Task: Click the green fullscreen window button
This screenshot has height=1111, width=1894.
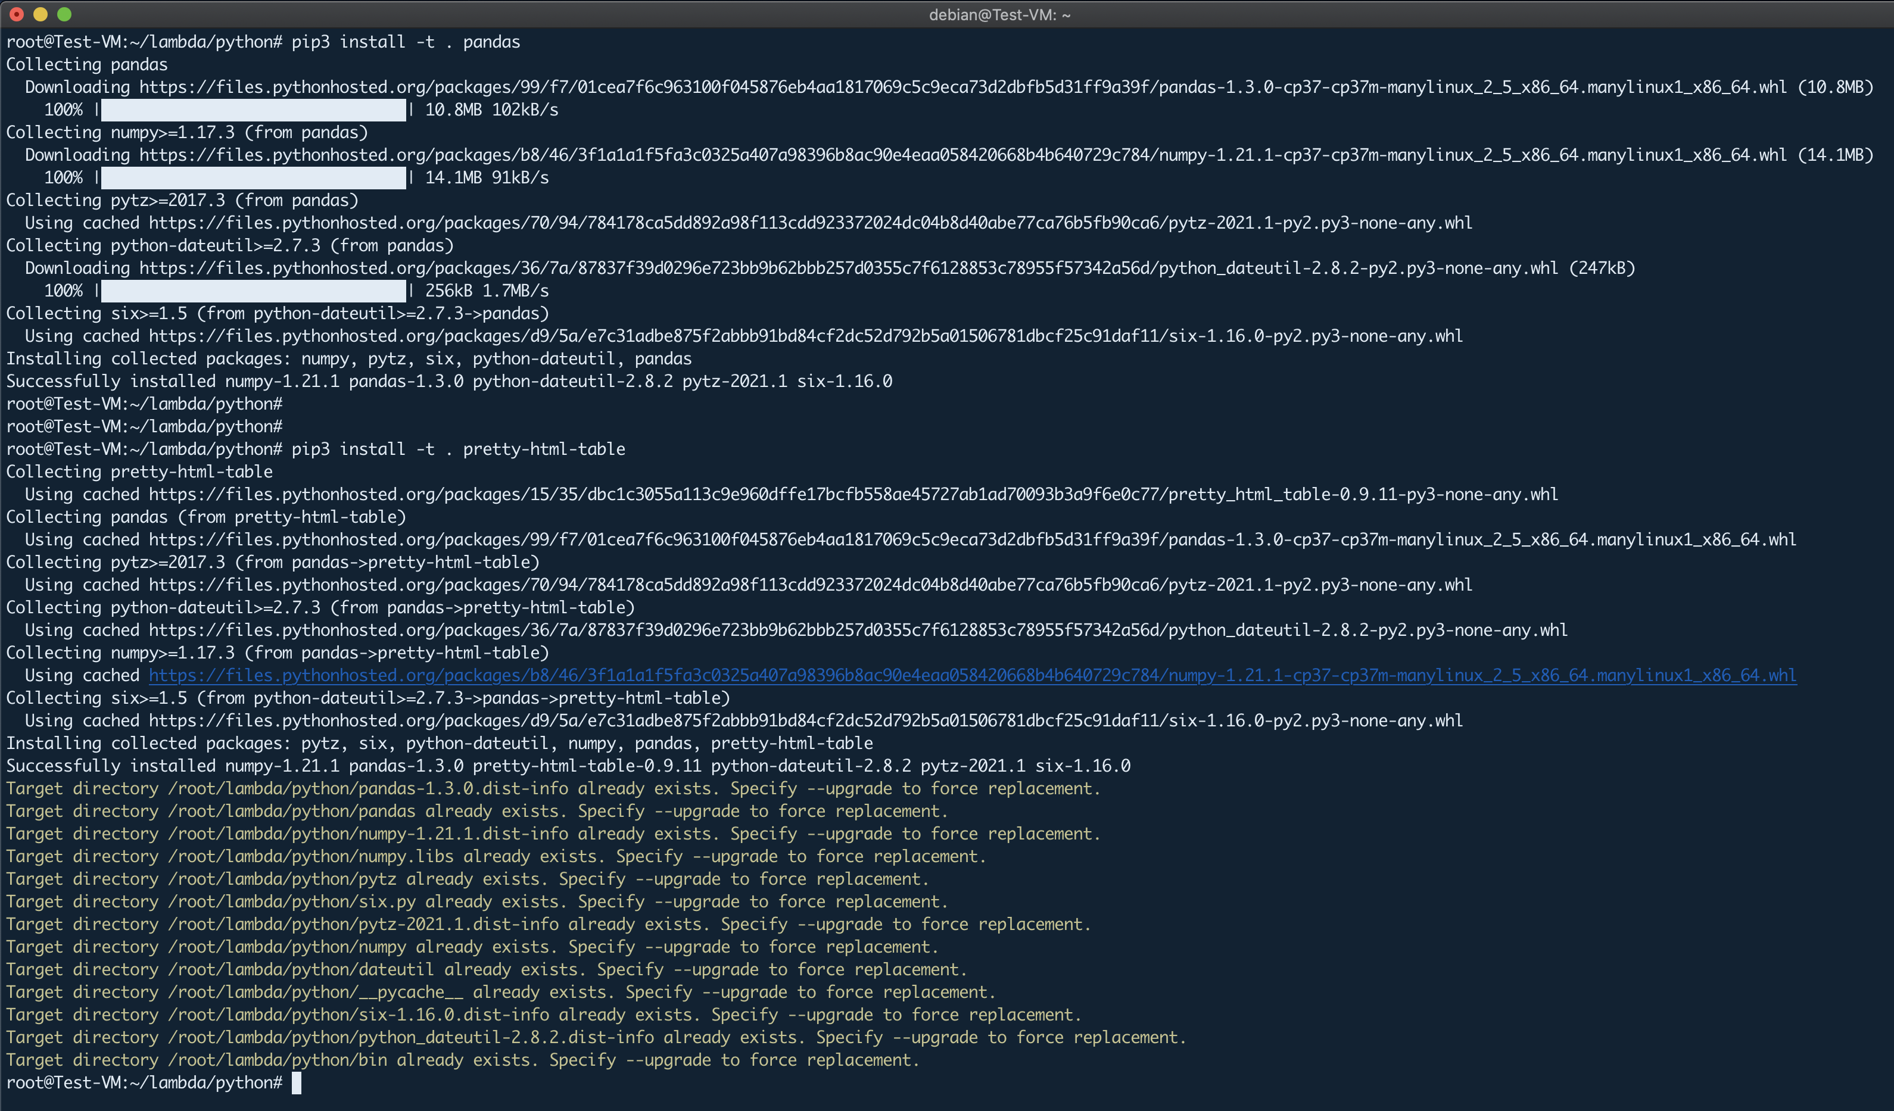Action: coord(65,14)
